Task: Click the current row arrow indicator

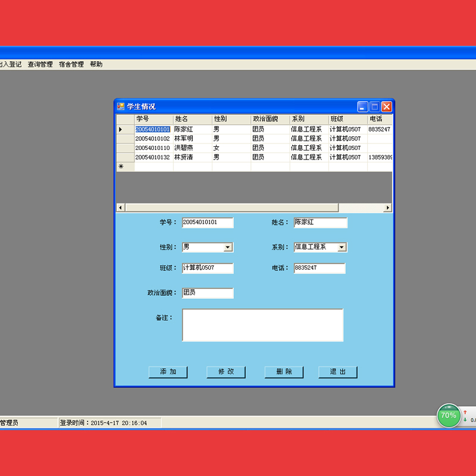Action: pos(121,129)
